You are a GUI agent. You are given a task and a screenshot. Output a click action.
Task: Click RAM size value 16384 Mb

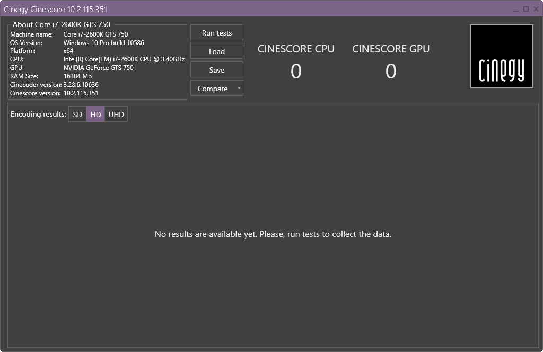coord(77,76)
